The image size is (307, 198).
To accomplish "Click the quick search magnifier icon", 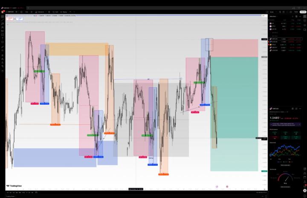I will [x=280, y=12].
